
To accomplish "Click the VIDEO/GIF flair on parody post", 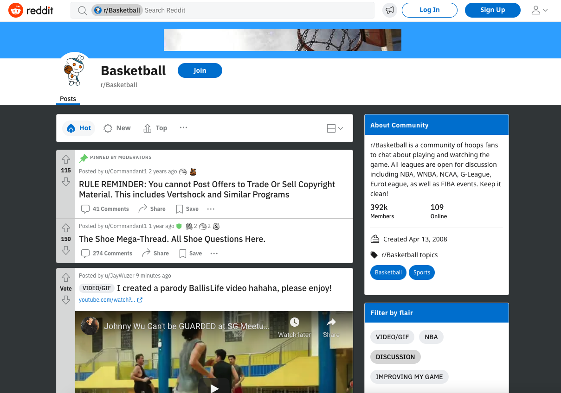I will click(97, 288).
